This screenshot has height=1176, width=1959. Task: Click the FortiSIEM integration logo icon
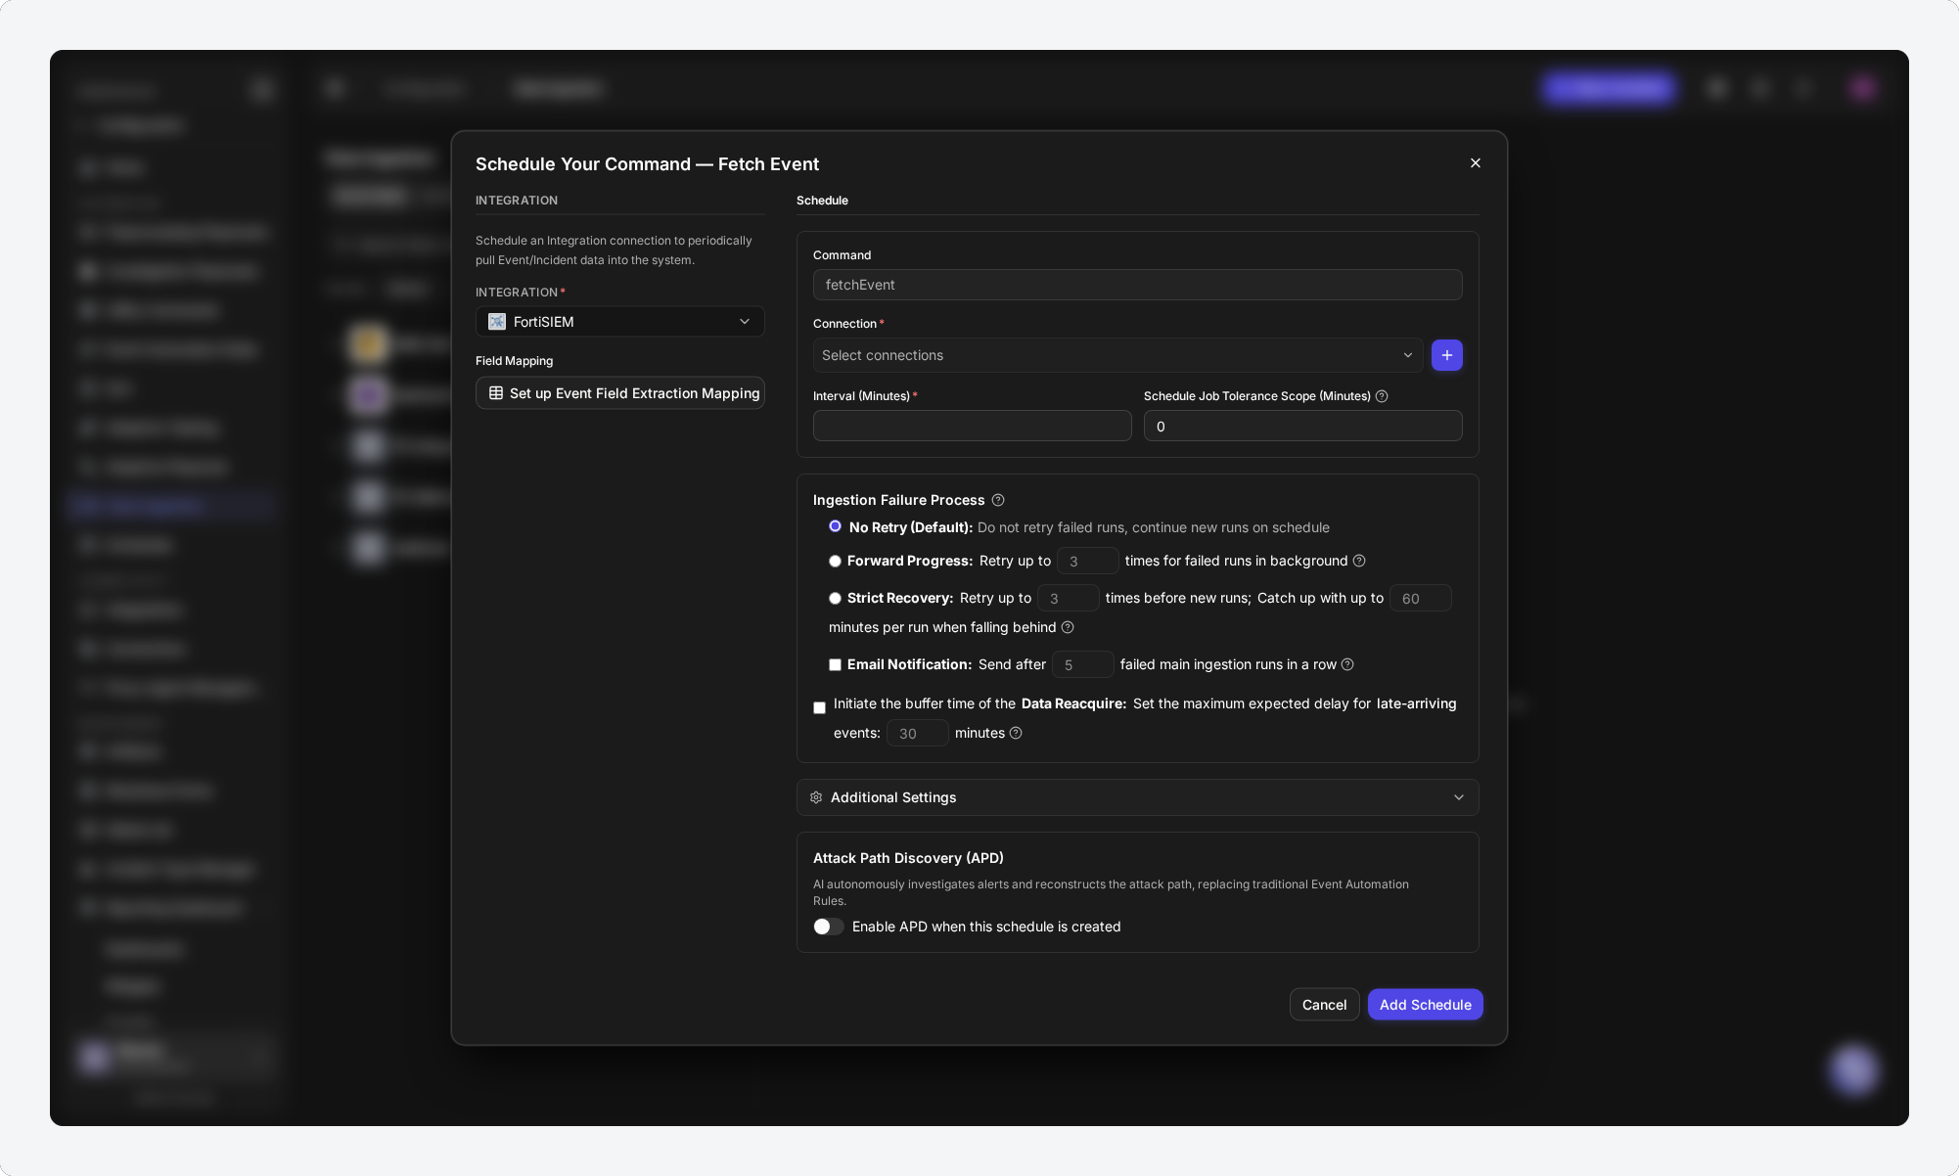click(497, 322)
